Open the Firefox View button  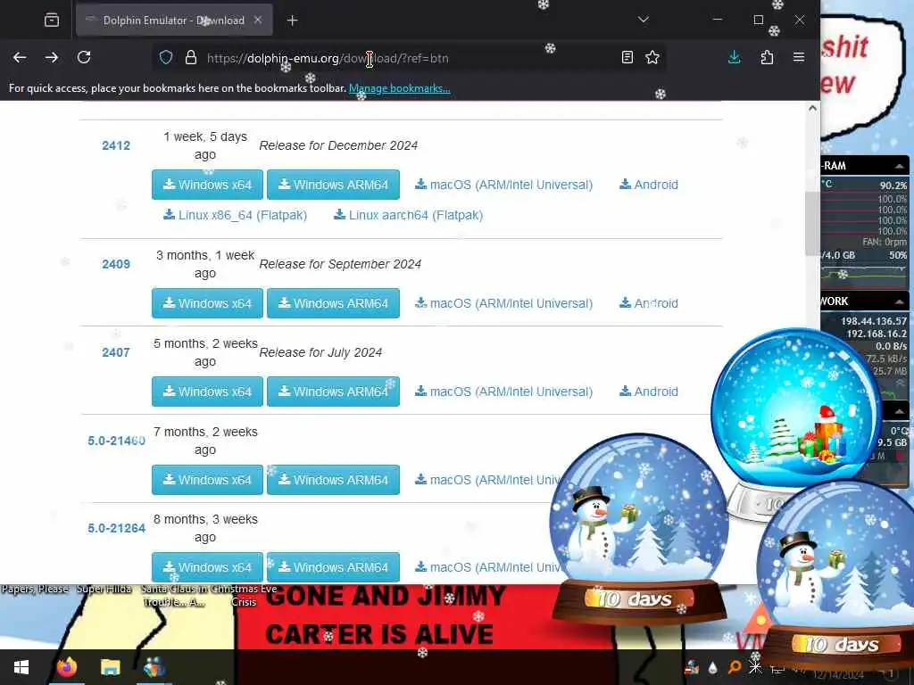(52, 21)
